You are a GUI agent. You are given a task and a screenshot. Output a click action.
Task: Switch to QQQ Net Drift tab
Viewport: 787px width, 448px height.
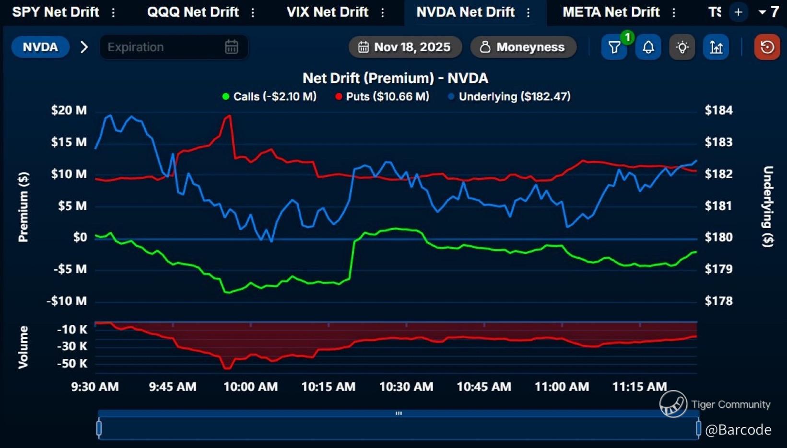click(193, 12)
